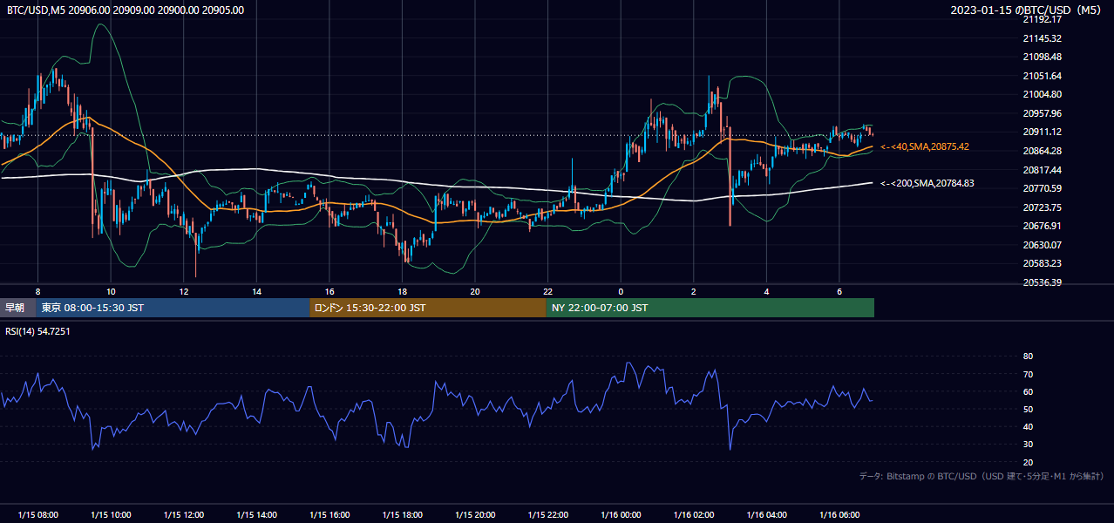Viewport: 1114px width, 523px height.
Task: Click the 20536.39 price axis label
Action: (x=1042, y=282)
